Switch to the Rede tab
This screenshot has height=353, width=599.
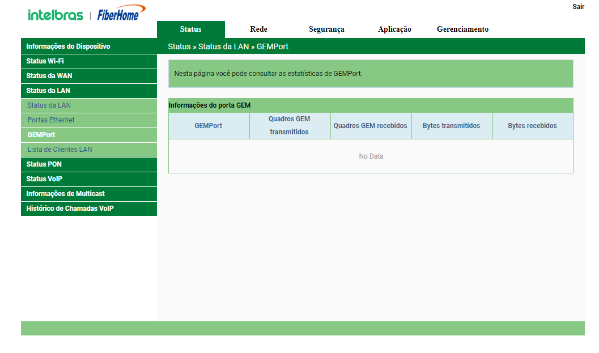coord(258,29)
